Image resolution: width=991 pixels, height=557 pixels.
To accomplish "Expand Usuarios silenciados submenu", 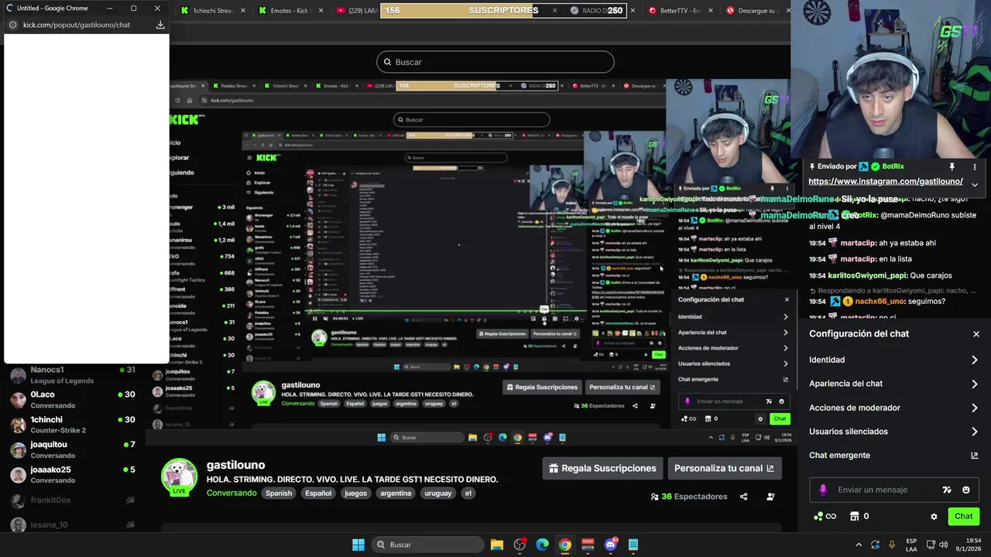I will (894, 432).
